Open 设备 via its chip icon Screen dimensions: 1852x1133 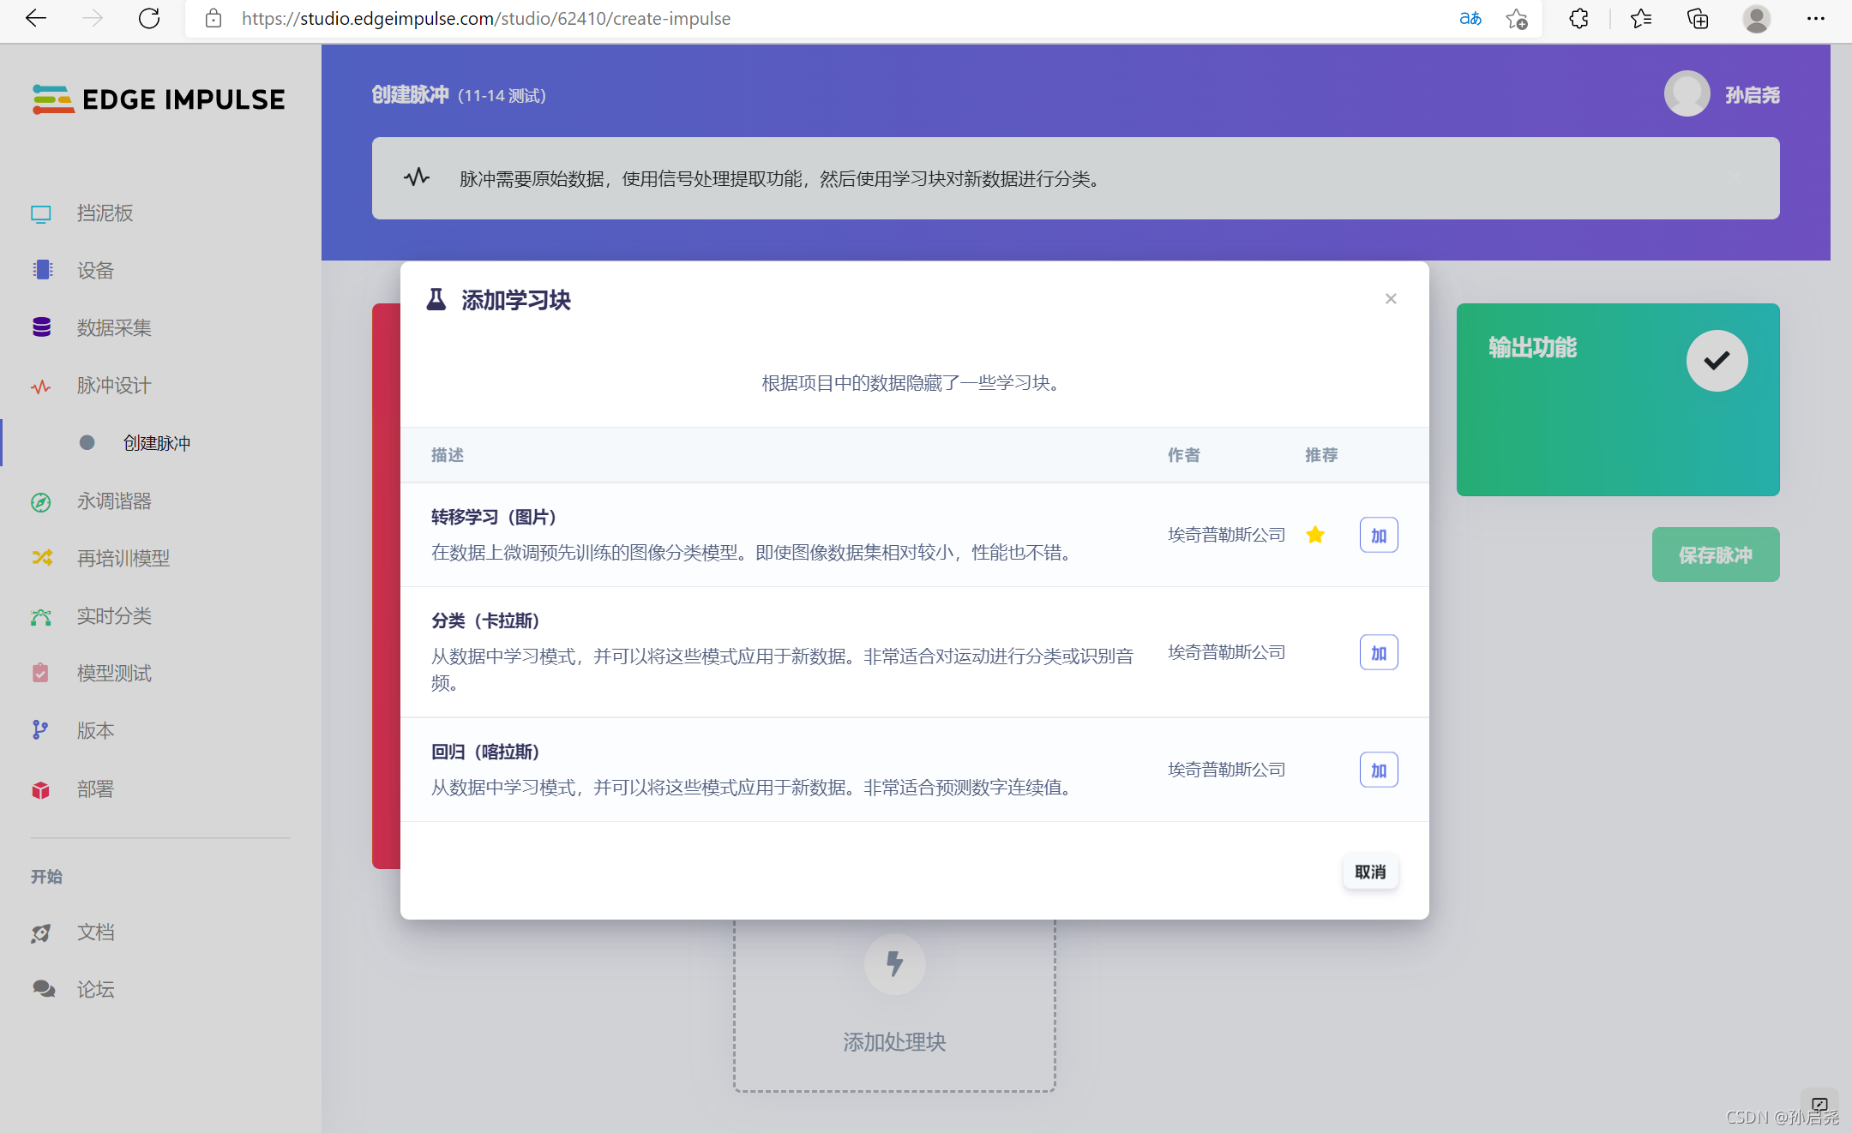(41, 270)
